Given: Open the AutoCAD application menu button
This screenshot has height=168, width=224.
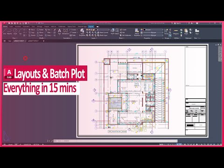Looking at the screenshot, I should (x=5, y=23).
